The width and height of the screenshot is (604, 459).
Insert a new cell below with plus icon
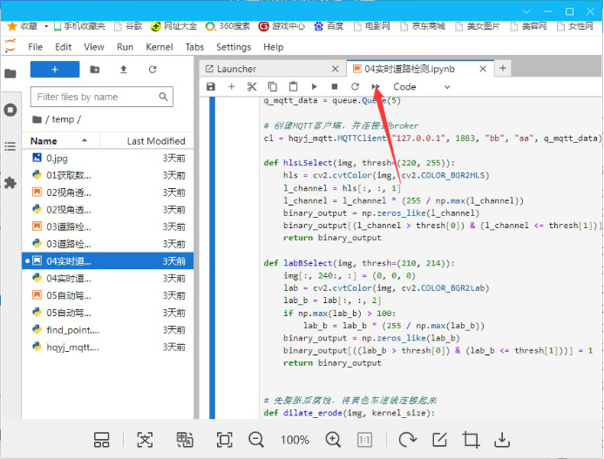(231, 87)
